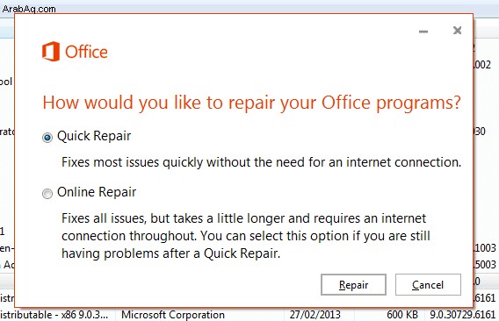This screenshot has width=499, height=321.
Task: Cancel the Office repair dialog
Action: click(x=428, y=285)
